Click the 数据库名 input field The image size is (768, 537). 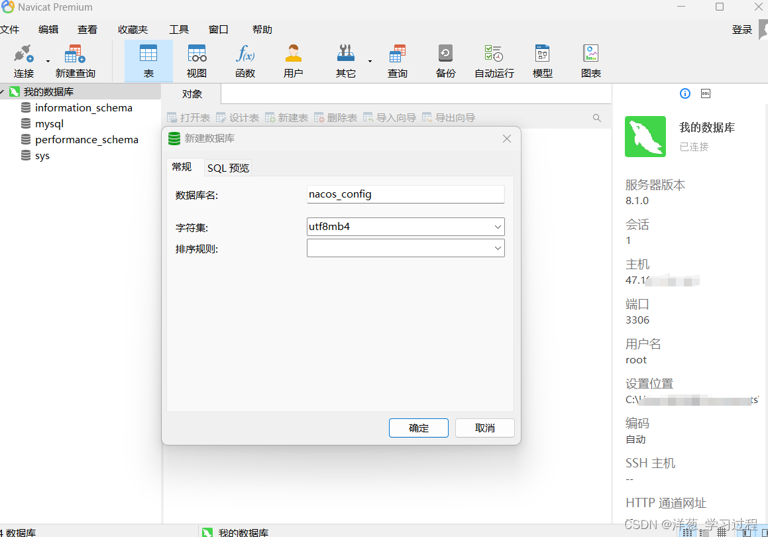click(x=405, y=194)
